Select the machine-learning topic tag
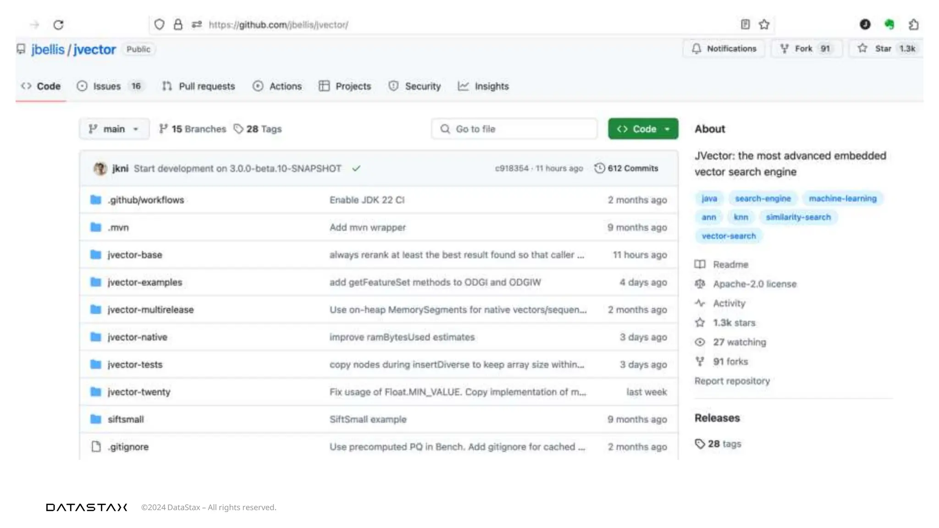This screenshot has width=939, height=528. pyautogui.click(x=843, y=198)
